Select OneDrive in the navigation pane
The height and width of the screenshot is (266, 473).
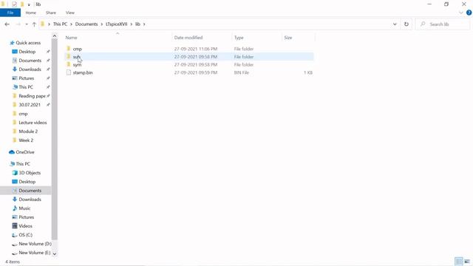pos(24,152)
